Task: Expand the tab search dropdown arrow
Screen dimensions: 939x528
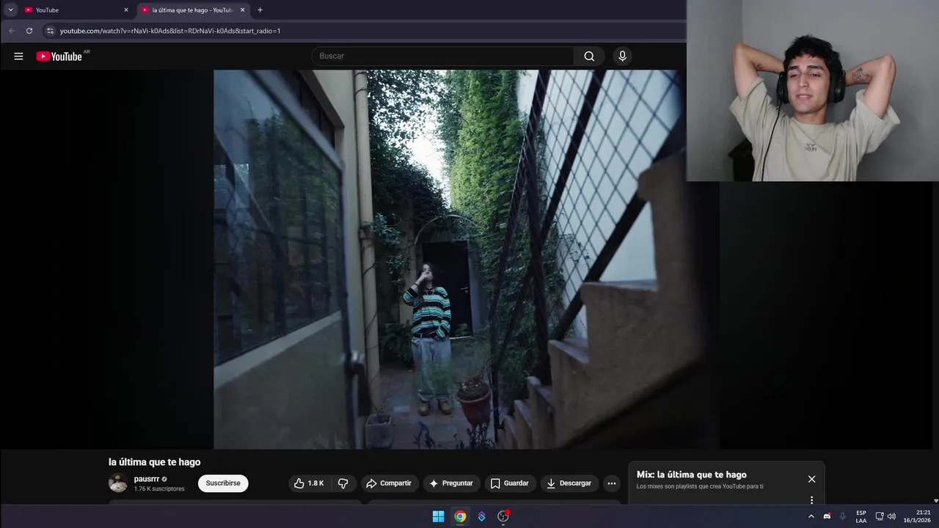Action: [x=10, y=10]
